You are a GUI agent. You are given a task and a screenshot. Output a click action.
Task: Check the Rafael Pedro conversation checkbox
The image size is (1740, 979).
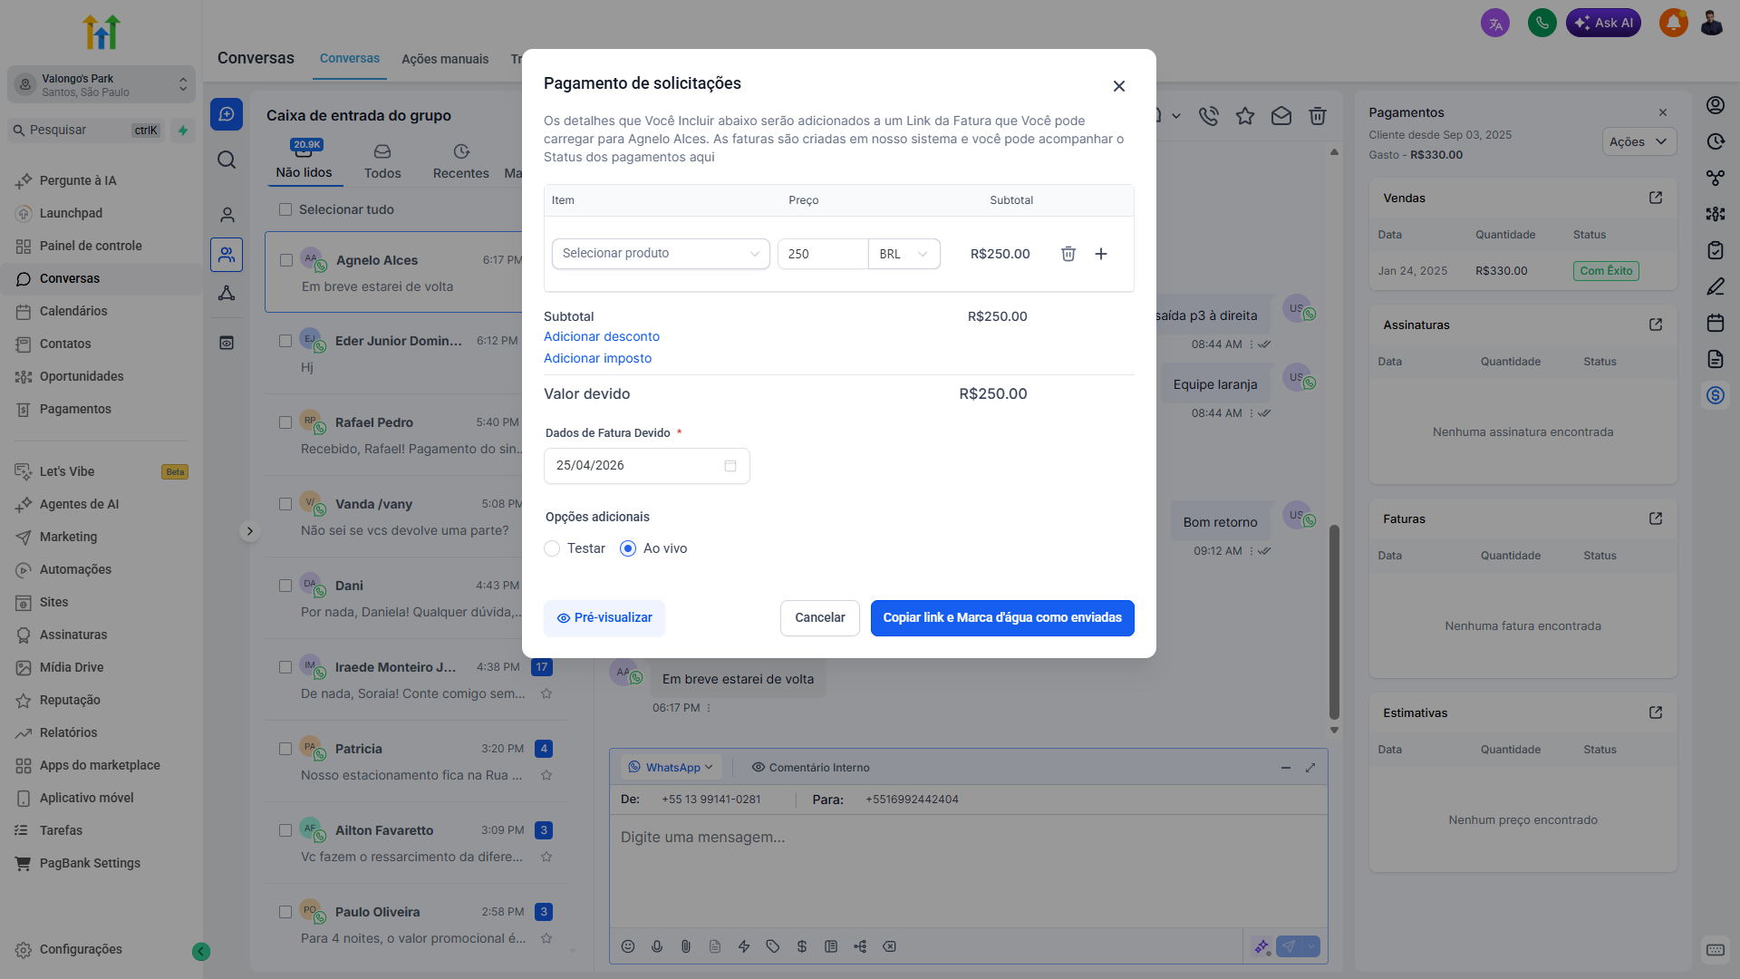tap(285, 422)
